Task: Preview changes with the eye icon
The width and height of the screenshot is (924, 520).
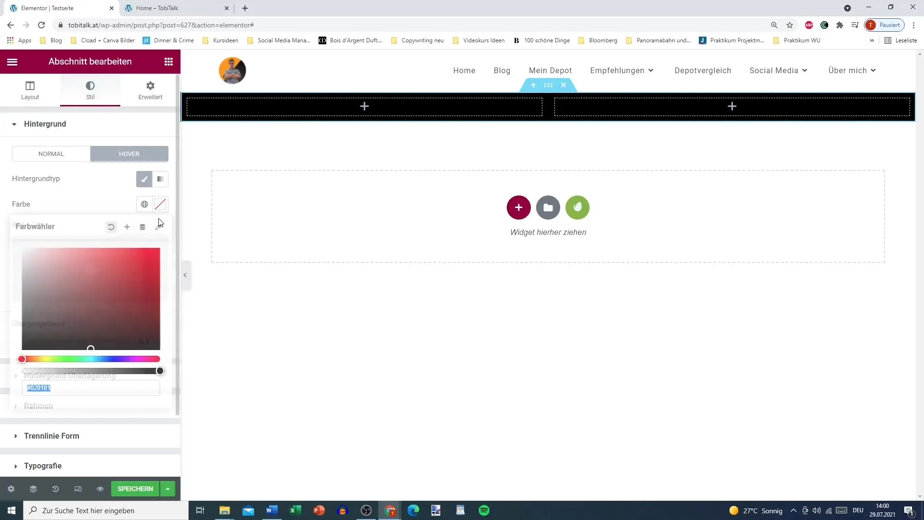Action: pyautogui.click(x=100, y=489)
